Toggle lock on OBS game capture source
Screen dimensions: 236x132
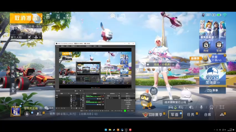click(83, 97)
